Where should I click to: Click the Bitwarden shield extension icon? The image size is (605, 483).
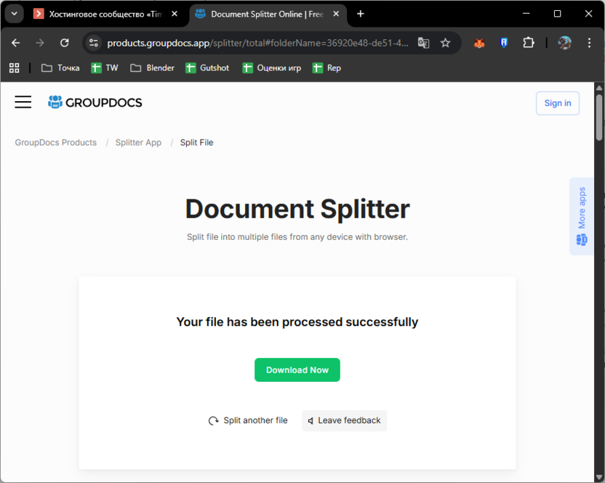[x=503, y=43]
